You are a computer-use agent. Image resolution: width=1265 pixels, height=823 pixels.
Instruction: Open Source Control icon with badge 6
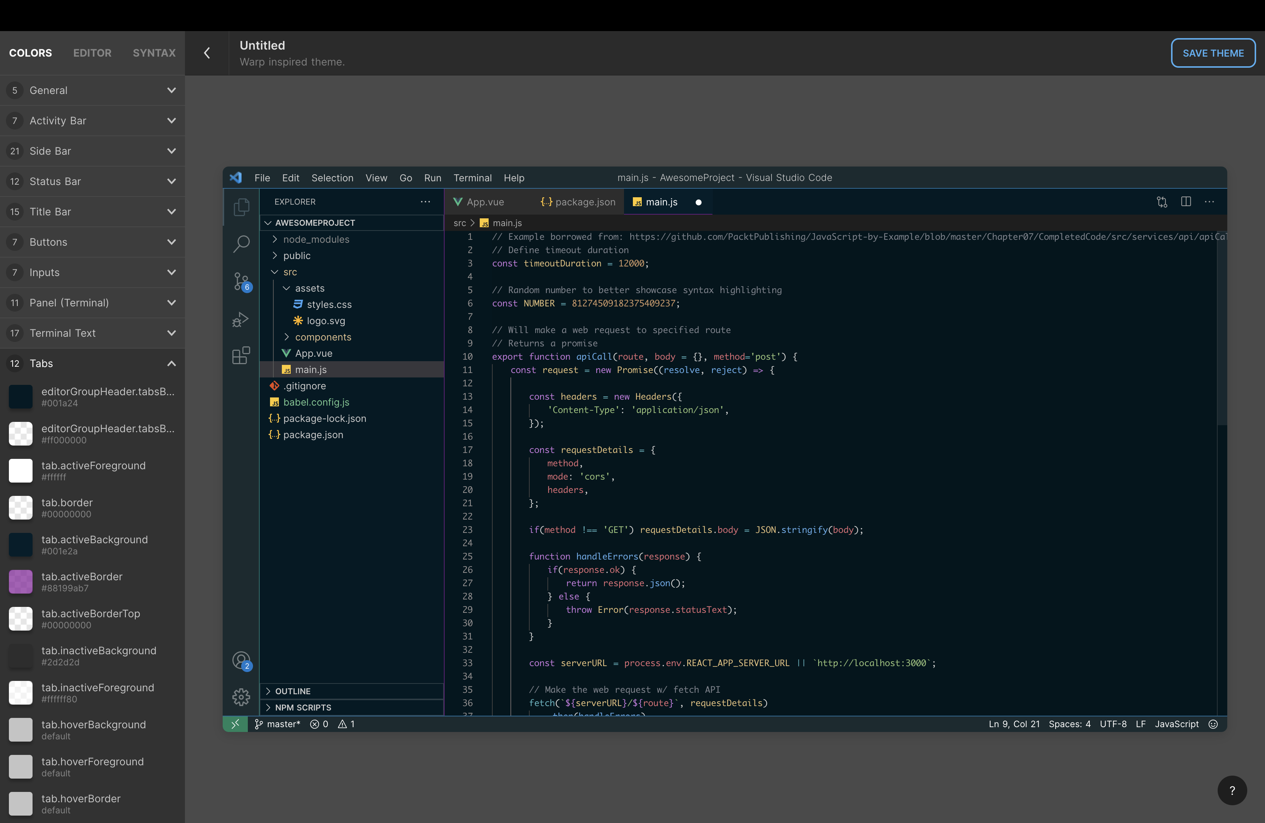point(241,281)
